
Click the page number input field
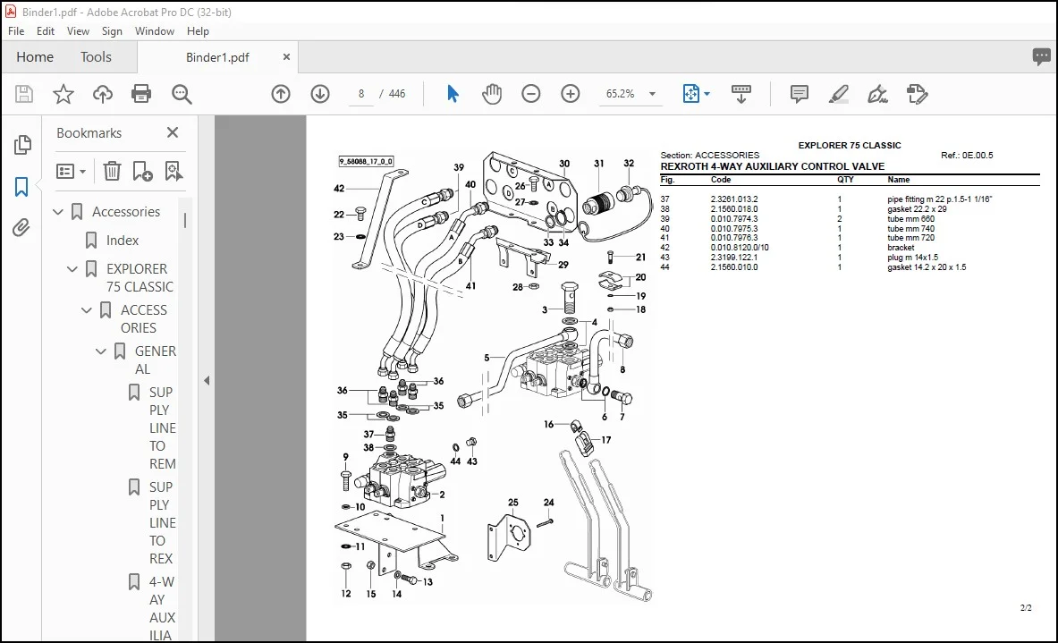click(361, 94)
